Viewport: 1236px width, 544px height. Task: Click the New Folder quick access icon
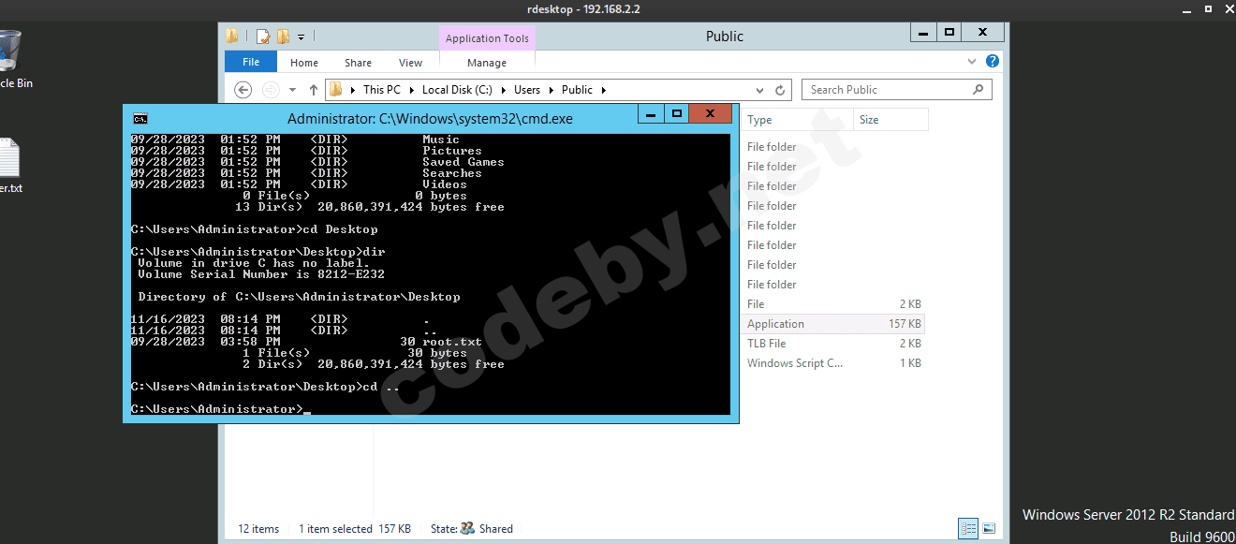283,37
